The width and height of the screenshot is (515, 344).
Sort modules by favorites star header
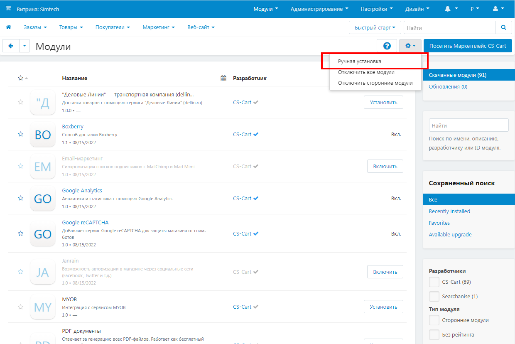[23, 78]
